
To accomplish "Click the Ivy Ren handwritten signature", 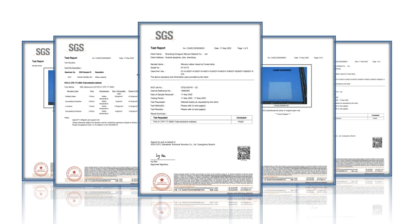I will (x=161, y=156).
